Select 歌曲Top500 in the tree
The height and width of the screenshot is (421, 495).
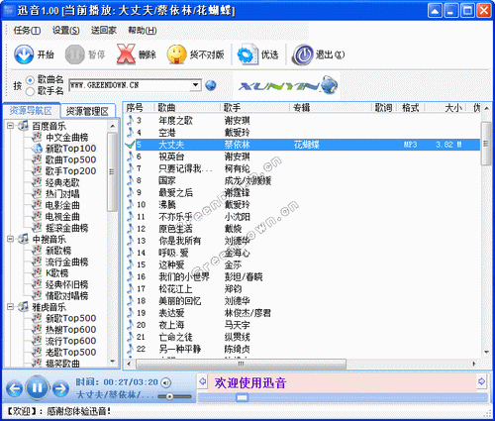[70, 159]
